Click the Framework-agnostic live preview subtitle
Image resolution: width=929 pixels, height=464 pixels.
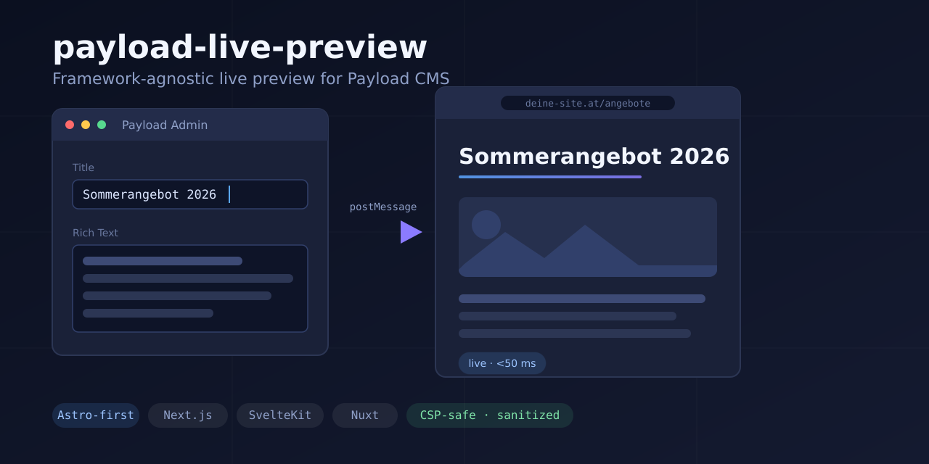click(250, 78)
